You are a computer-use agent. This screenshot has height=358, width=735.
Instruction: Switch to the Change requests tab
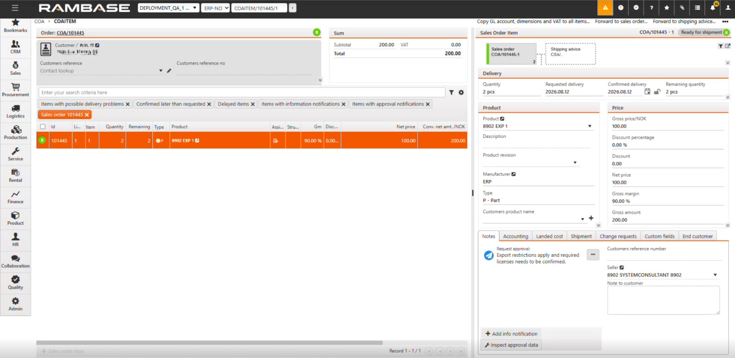(618, 236)
